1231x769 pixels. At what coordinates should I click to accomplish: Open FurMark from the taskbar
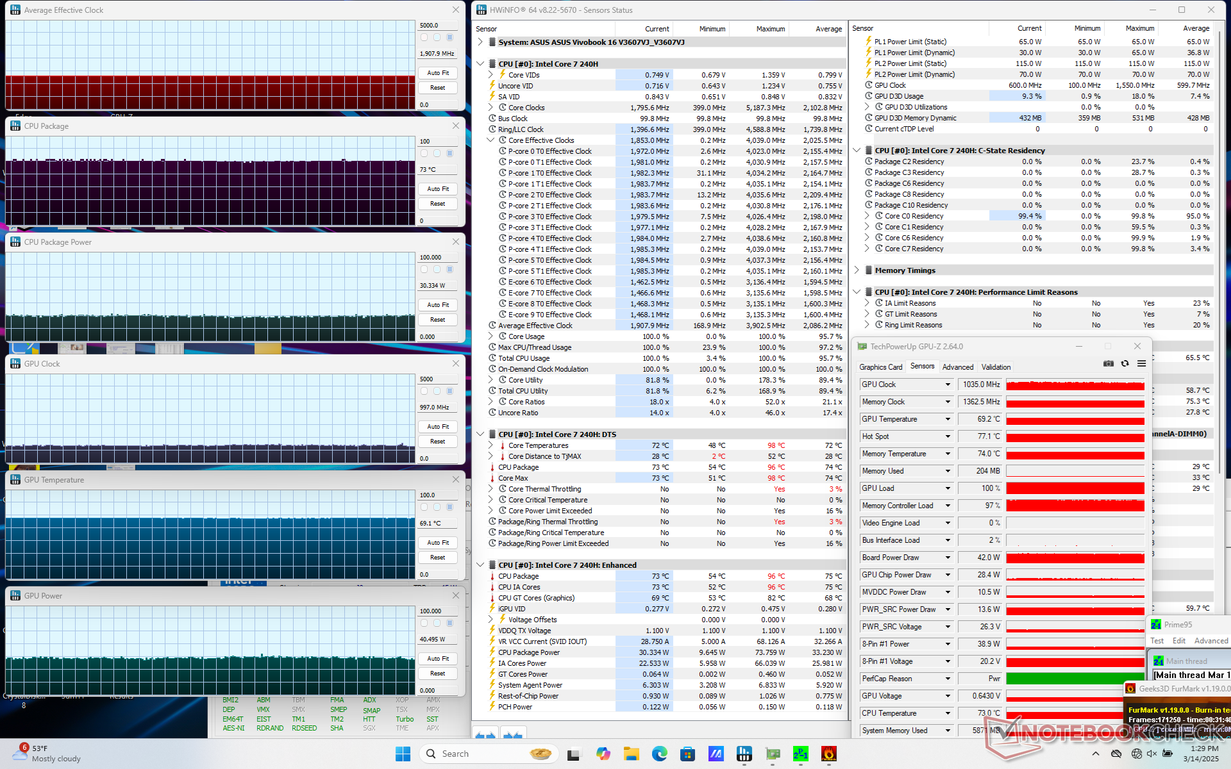click(828, 754)
